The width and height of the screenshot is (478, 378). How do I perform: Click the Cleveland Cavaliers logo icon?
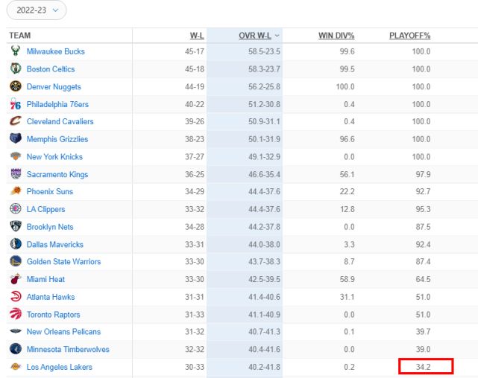(x=16, y=121)
